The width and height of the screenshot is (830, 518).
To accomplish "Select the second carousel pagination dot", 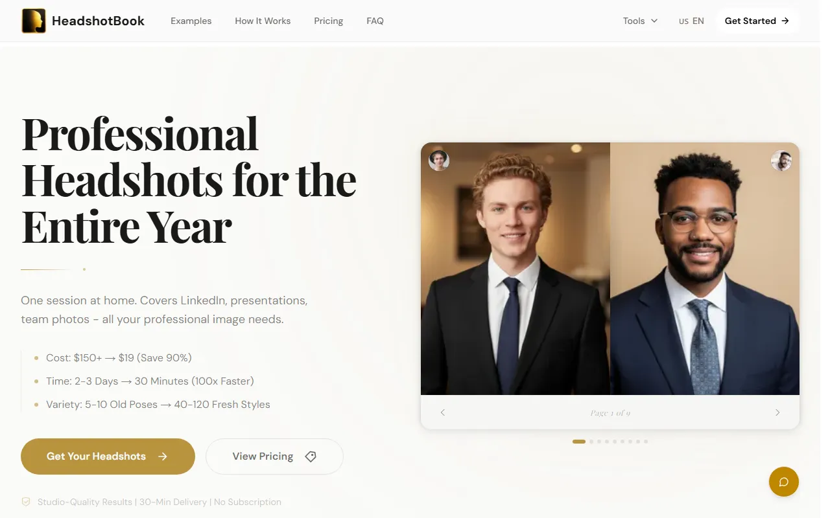I will (591, 442).
